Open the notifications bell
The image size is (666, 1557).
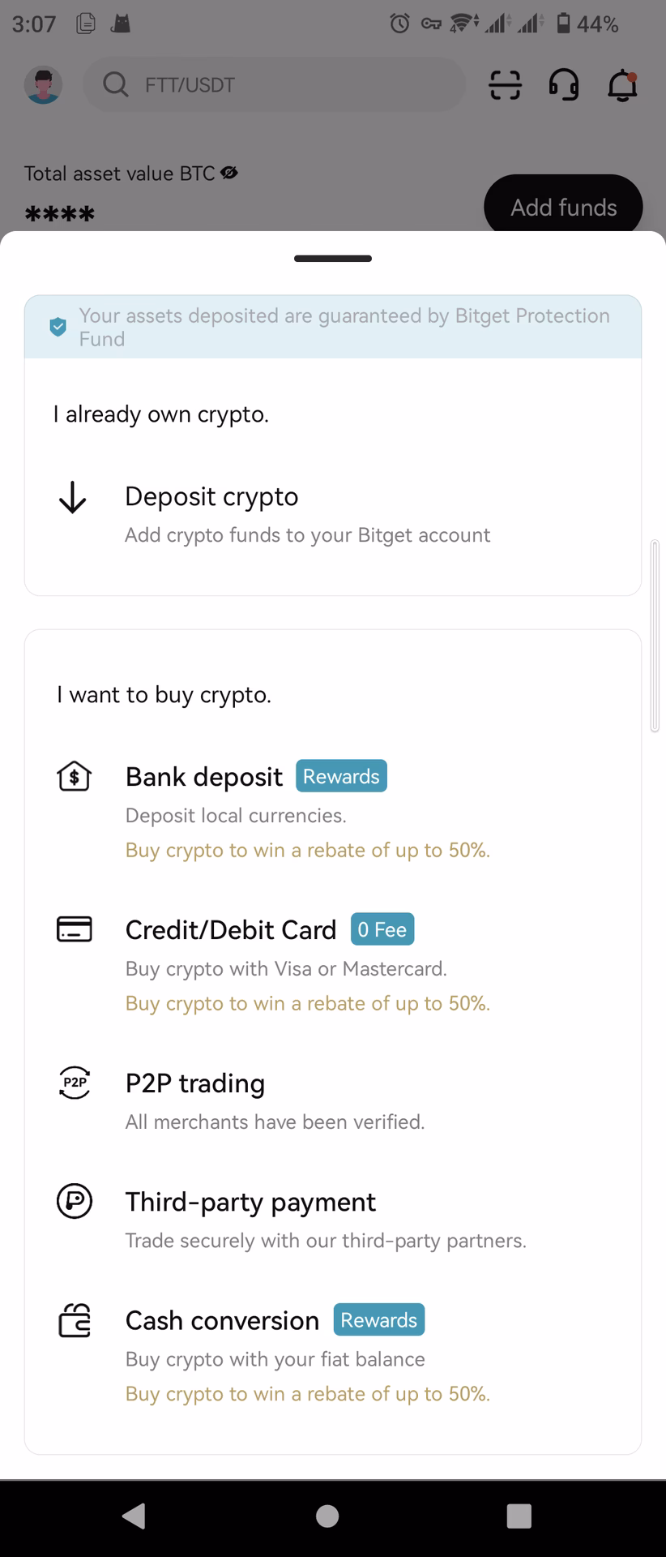pos(622,84)
